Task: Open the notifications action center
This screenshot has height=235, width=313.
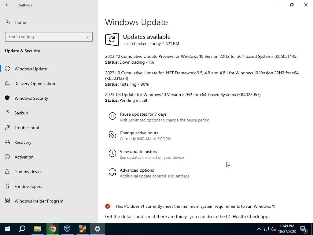Action: pyautogui.click(x=303, y=229)
